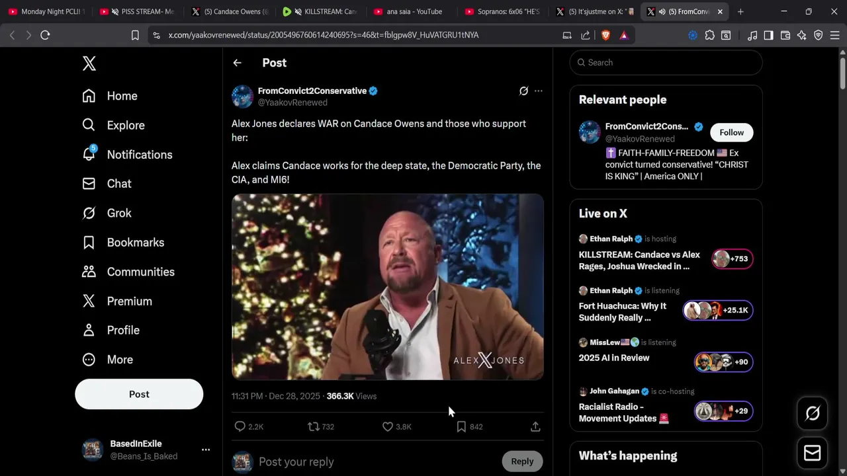Repost the Alex Jones post
Viewport: 847px width, 476px height.
coord(314,426)
